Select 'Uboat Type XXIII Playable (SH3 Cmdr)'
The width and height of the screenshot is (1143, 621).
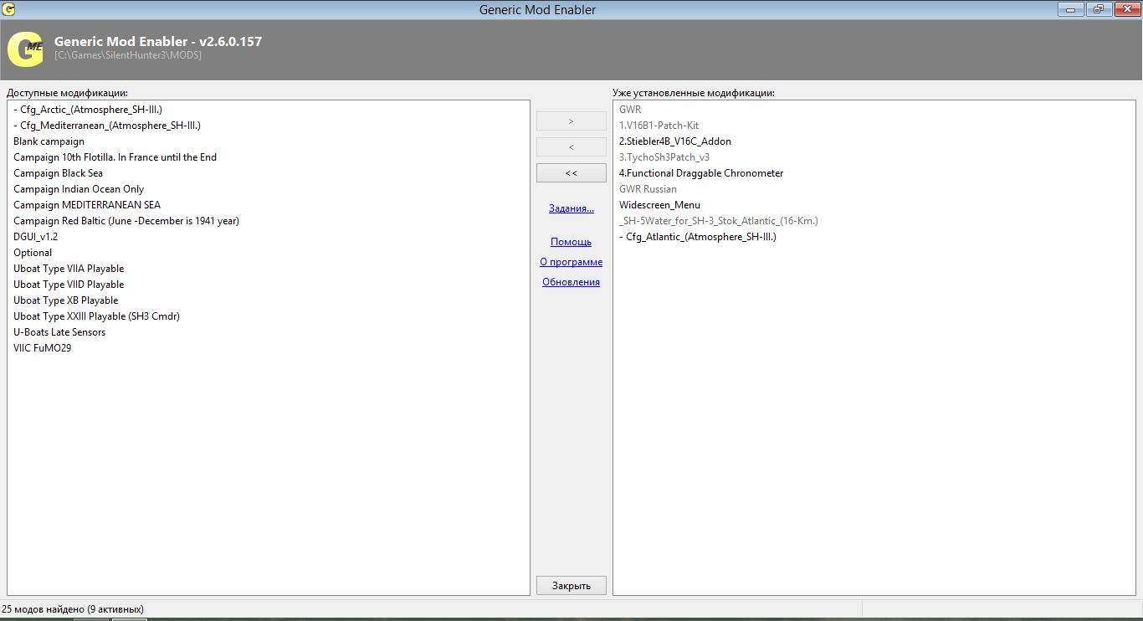tap(96, 316)
